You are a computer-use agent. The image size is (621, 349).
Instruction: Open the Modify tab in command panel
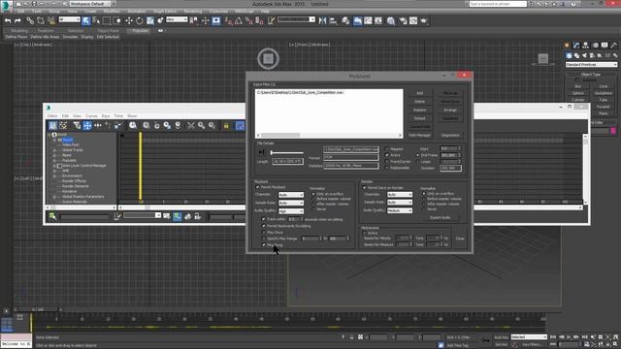[x=576, y=46]
